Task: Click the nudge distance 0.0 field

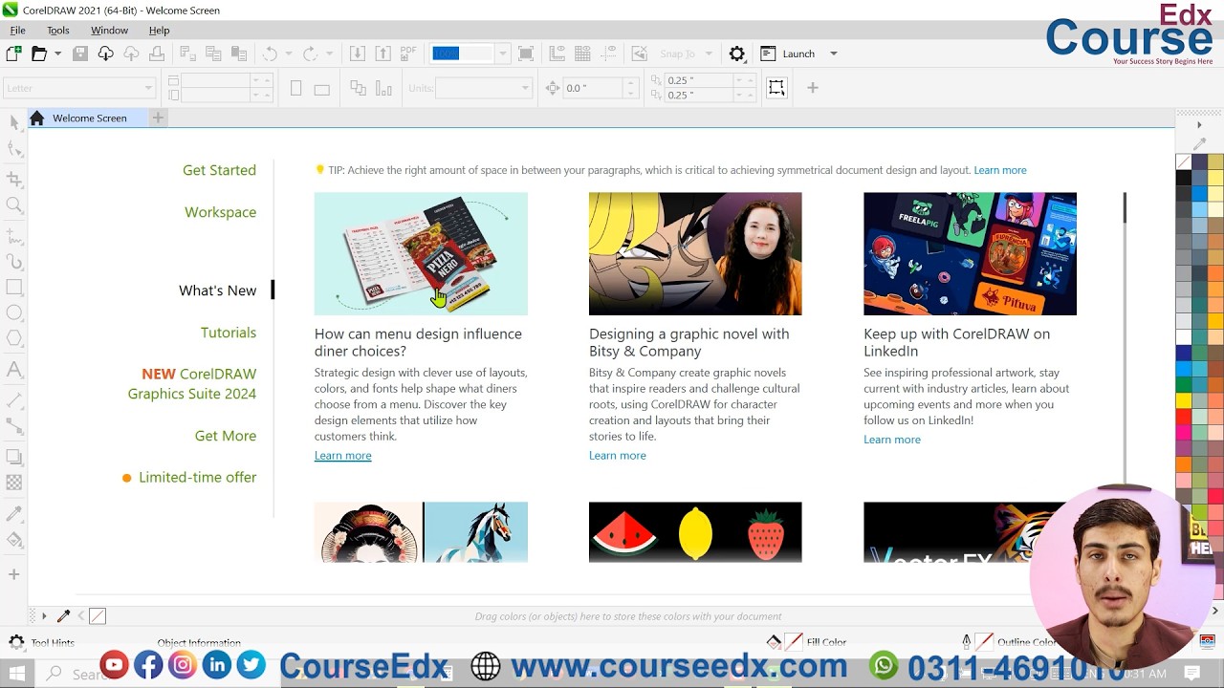Action: (593, 88)
